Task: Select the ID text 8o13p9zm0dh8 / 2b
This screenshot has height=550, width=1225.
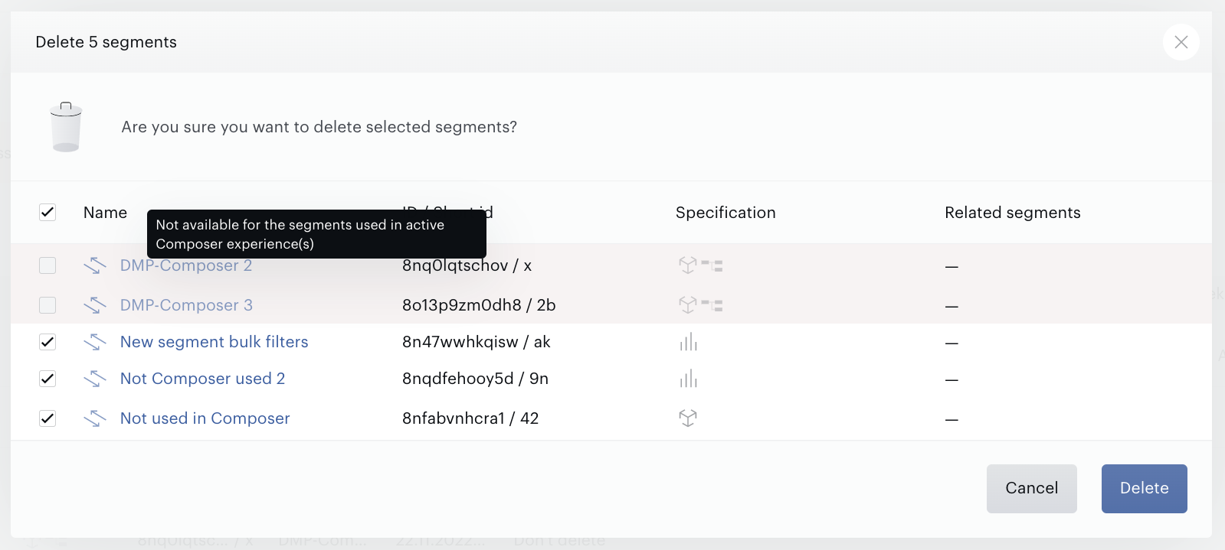Action: (479, 305)
